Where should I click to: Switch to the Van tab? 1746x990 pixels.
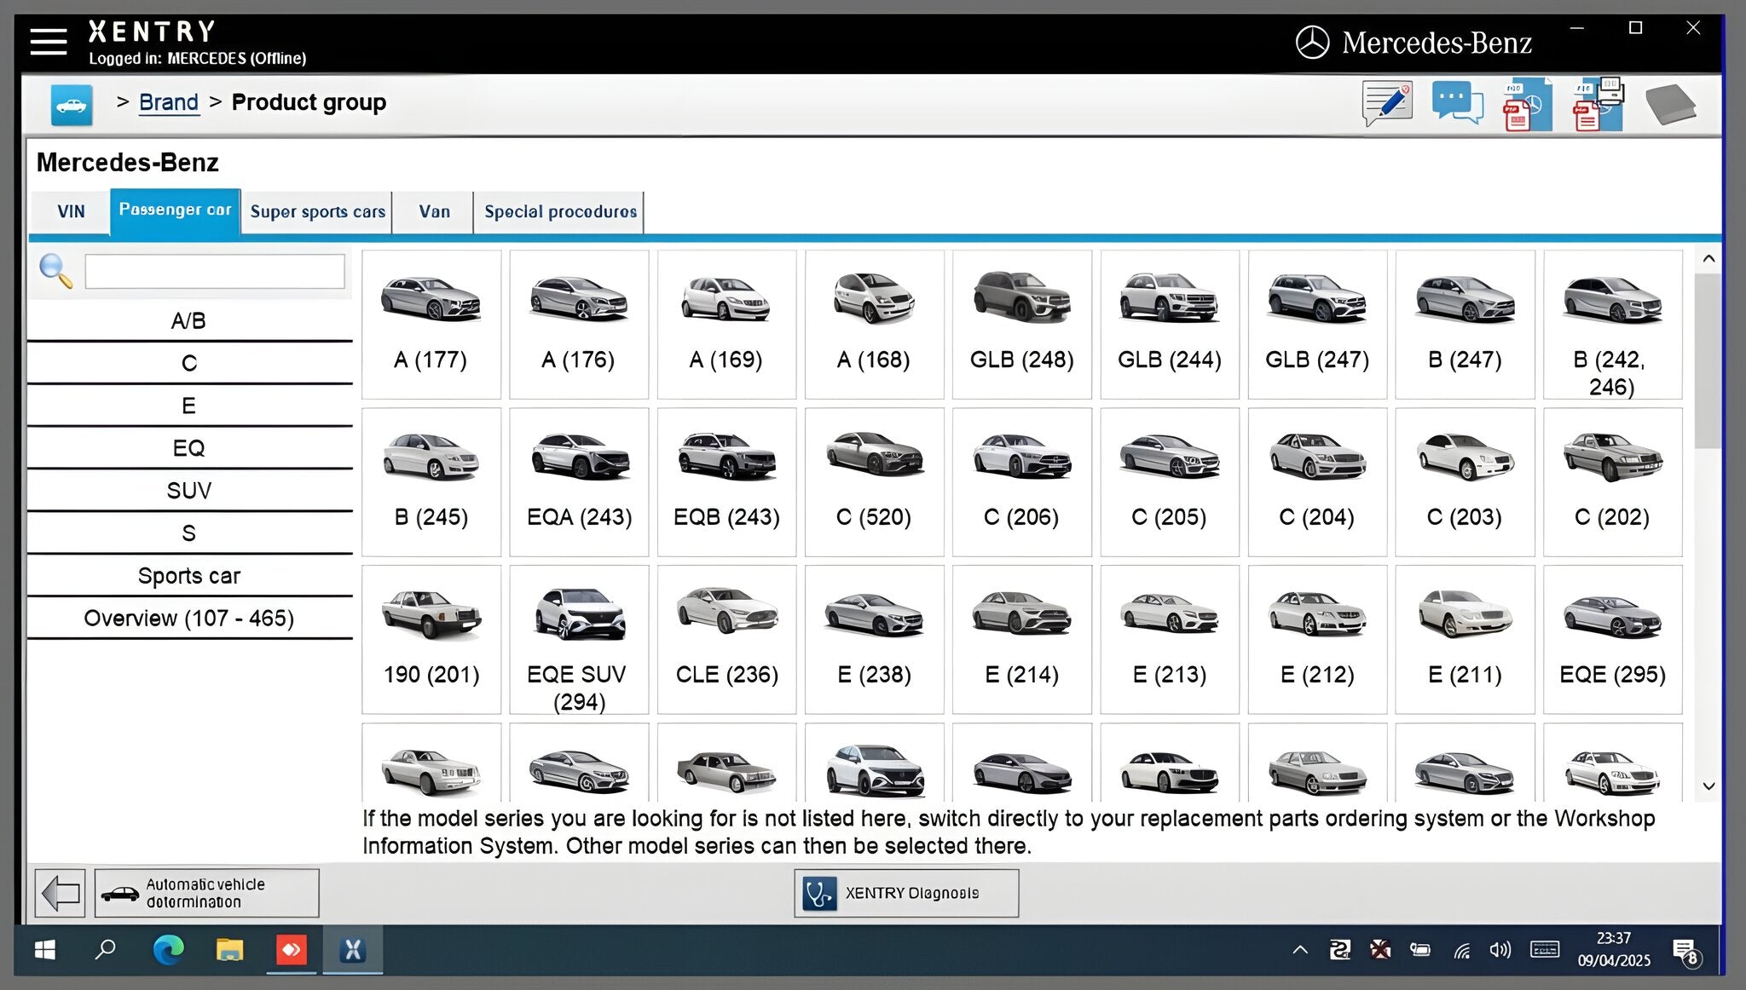[433, 211]
